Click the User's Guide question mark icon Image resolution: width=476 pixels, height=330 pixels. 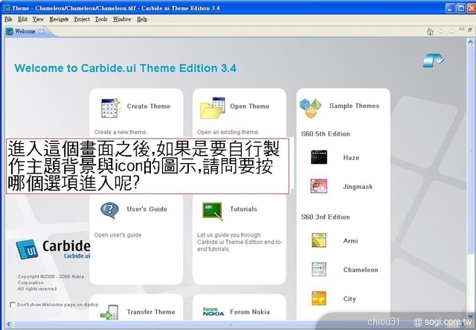click(109, 211)
